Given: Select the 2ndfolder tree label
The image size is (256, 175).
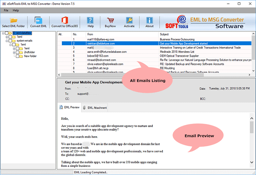Looking at the screenshot, I should 29,52.
